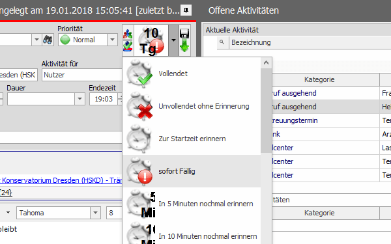Viewport: 391px width, 244px height.
Task: Click the sofort Fällig alarm icon
Action: [x=139, y=171]
